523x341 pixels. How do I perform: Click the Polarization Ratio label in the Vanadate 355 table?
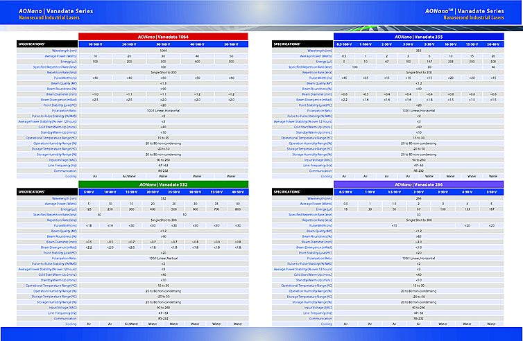pos(315,110)
